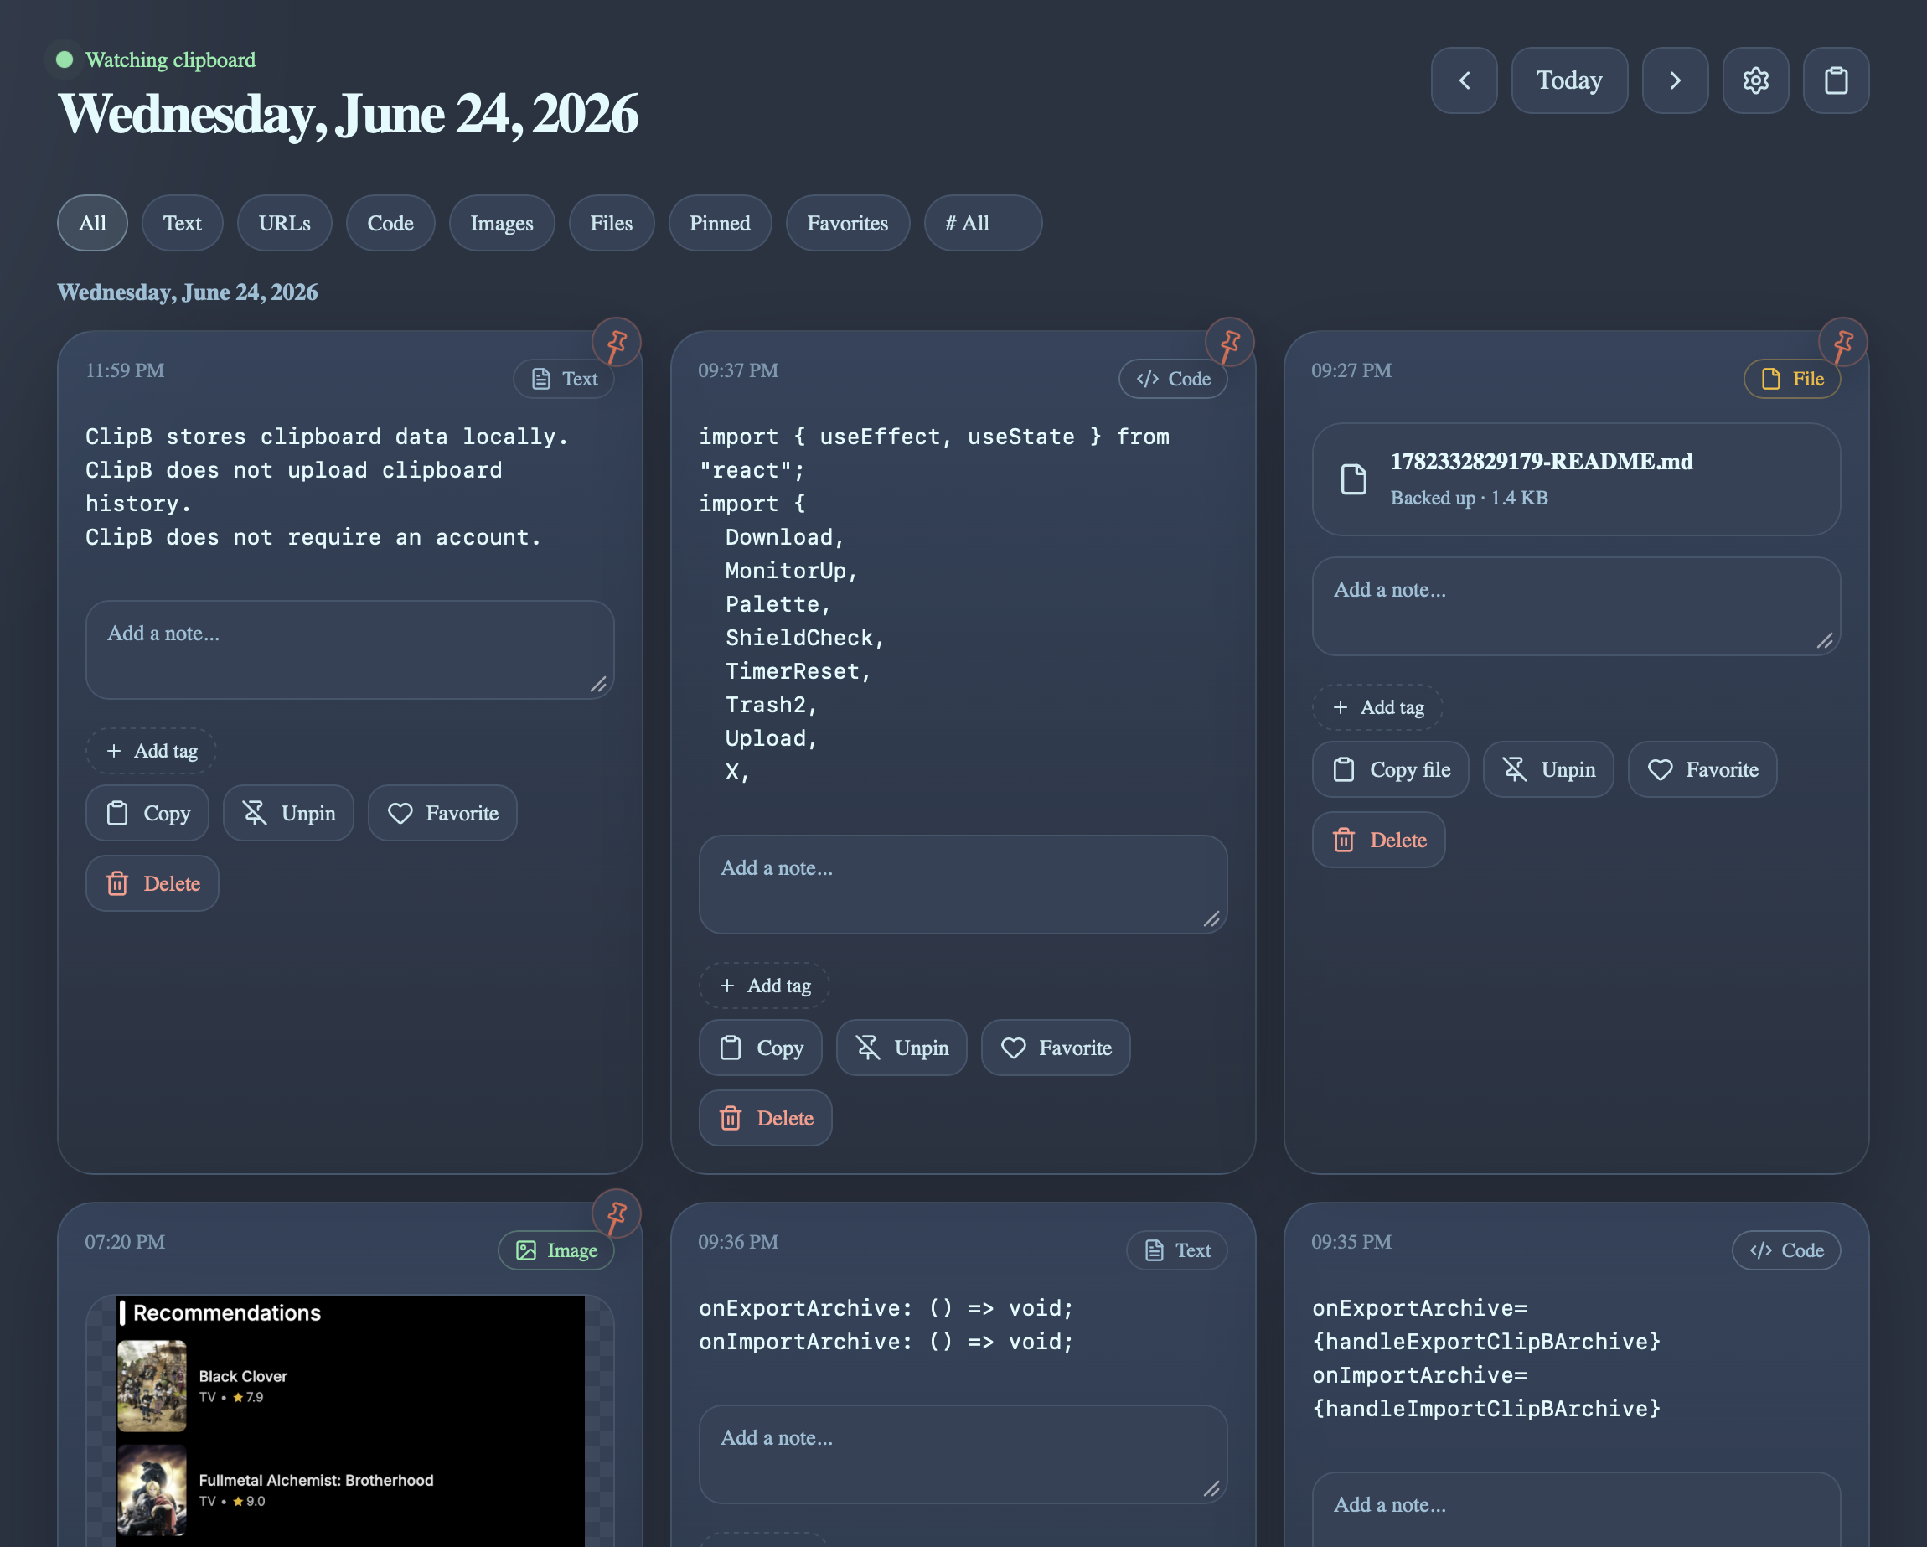Click Text type badge on 09:36 PM card
This screenshot has height=1547, width=1927.
tap(1177, 1251)
